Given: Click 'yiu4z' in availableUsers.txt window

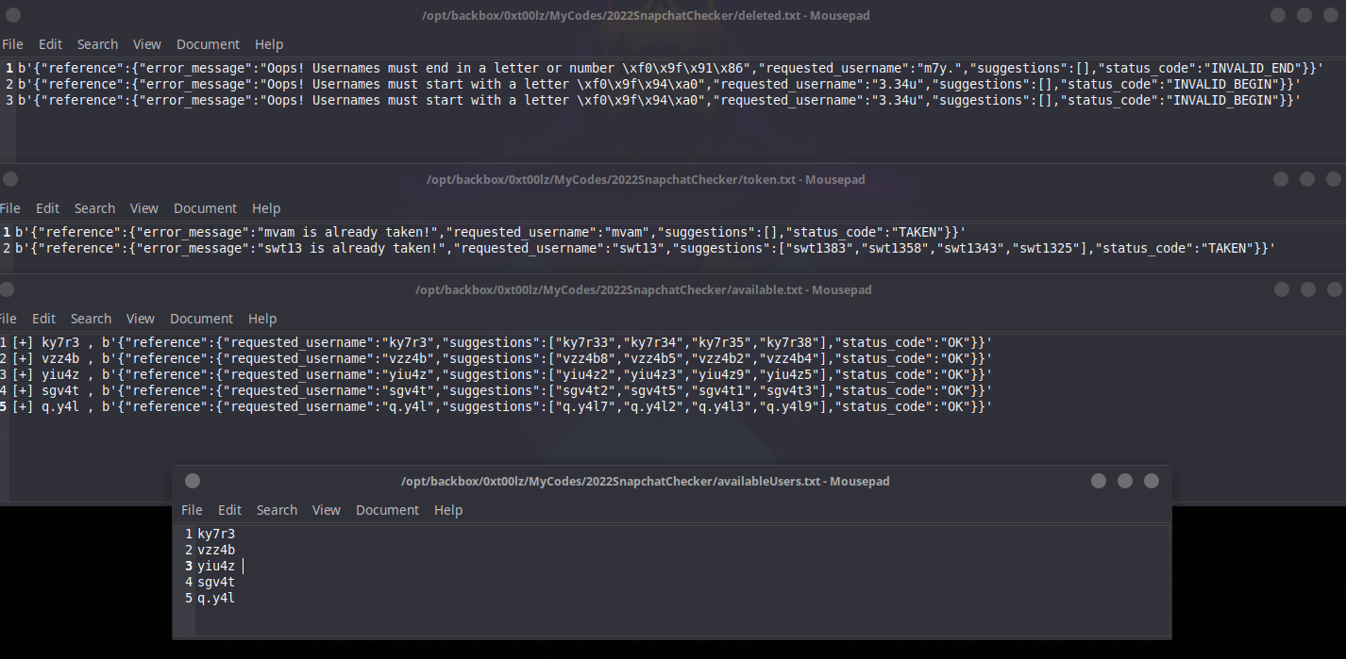Looking at the screenshot, I should tap(216, 566).
